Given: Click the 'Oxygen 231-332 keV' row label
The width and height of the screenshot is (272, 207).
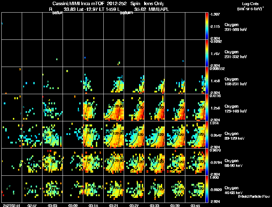Looking at the screenshot, I should coord(236,54).
